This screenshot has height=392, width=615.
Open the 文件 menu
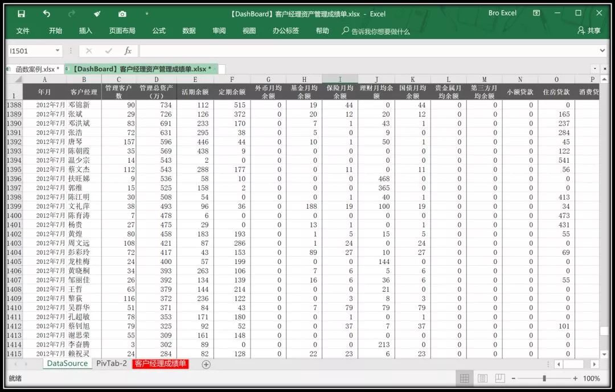23,31
